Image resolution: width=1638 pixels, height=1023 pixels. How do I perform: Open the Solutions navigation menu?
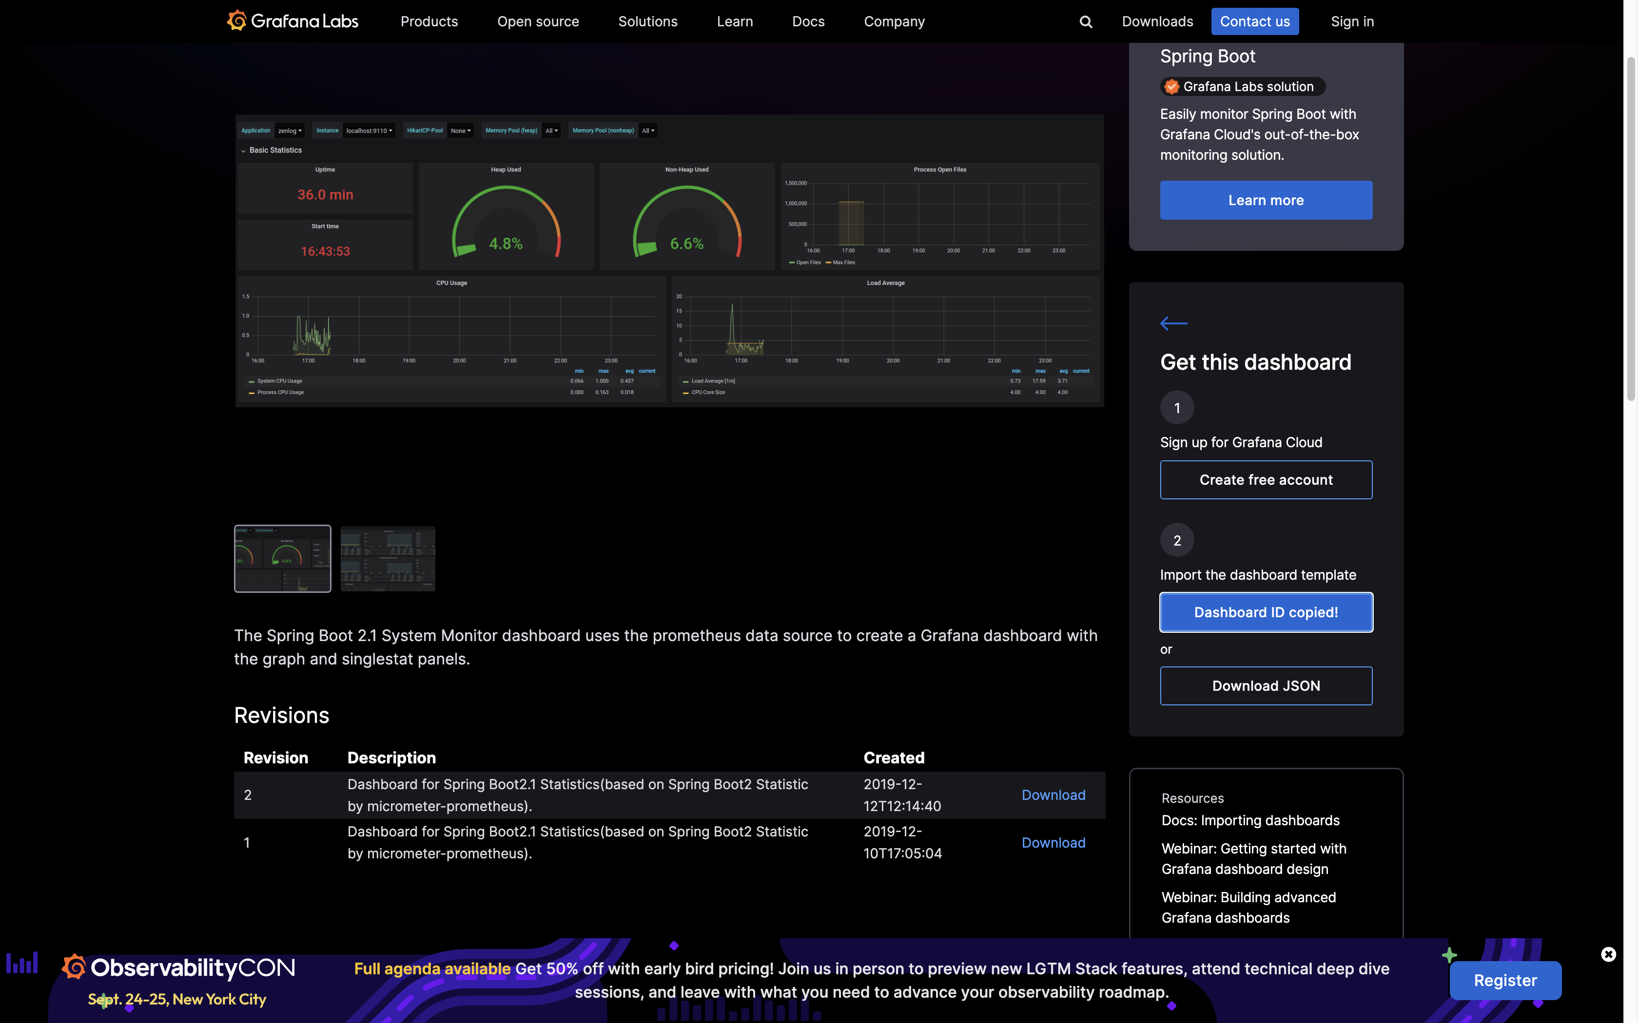click(648, 21)
